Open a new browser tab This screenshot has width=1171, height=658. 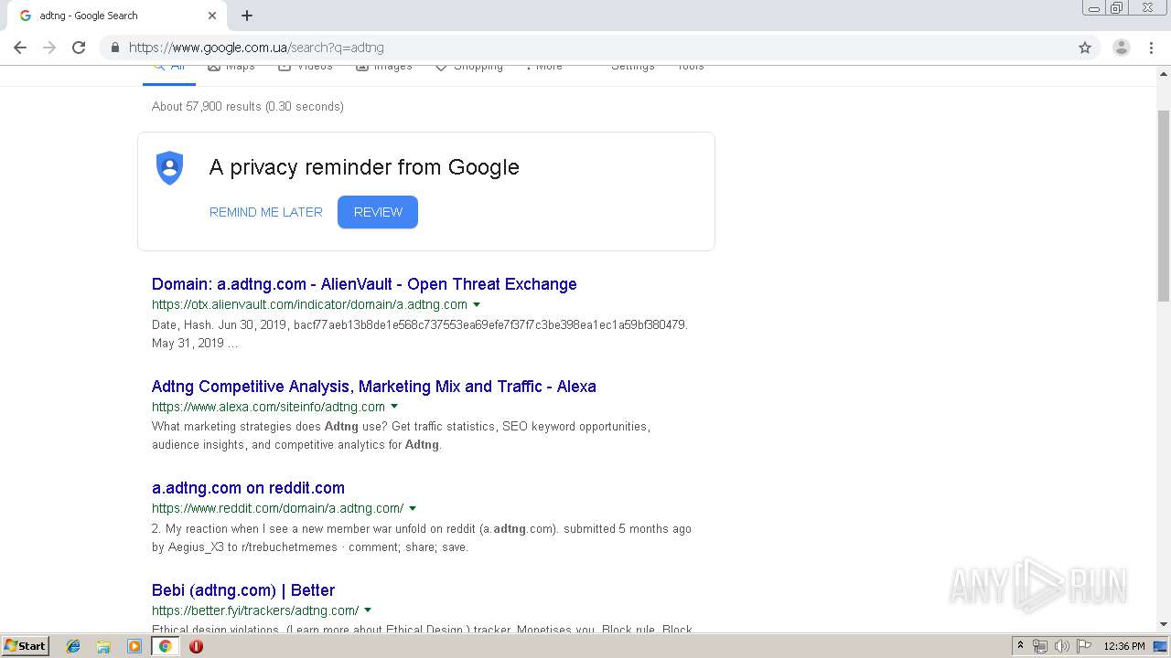point(247,16)
